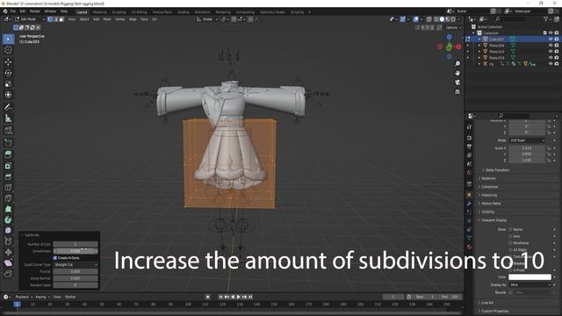Enable vertex select mode
Viewport: 562px width, 316px height.
tap(50, 19)
